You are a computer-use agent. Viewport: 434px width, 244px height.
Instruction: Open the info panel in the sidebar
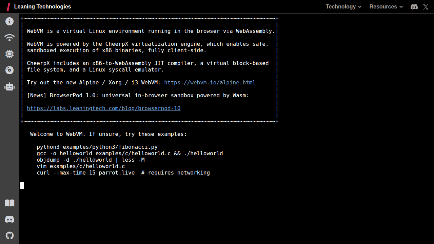coord(9,21)
